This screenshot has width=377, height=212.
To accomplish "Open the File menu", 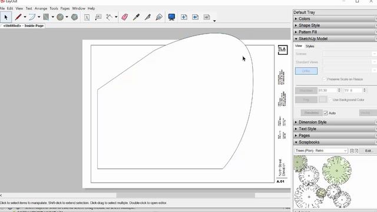I will [x=2, y=8].
